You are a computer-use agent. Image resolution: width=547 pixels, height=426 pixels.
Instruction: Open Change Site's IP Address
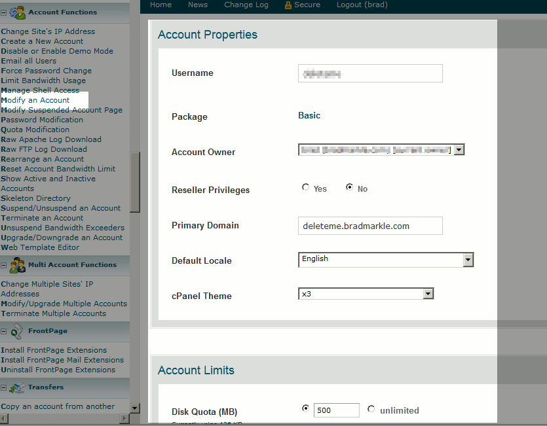tap(48, 31)
